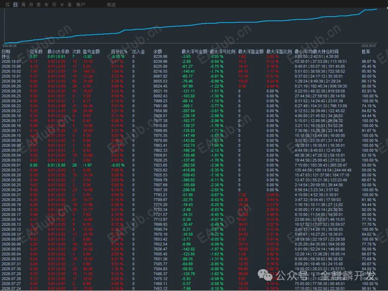Image resolution: width=388 pixels, height=291 pixels.
Task: Open the 周 weekly tab
Action: pos(23,4)
